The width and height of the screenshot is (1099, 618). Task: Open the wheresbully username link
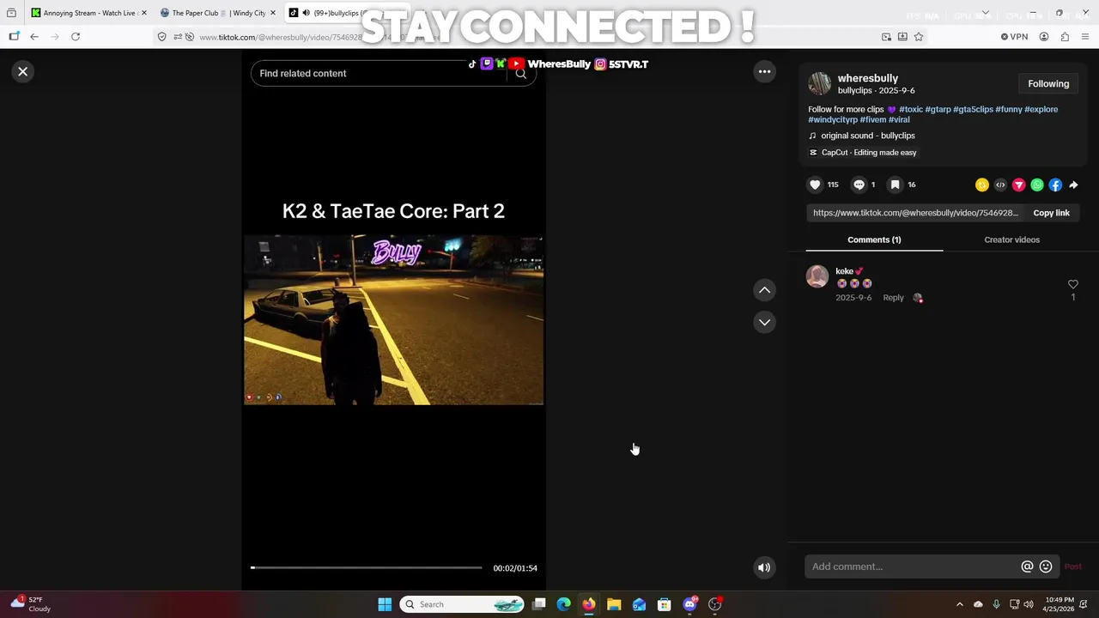[867, 78]
